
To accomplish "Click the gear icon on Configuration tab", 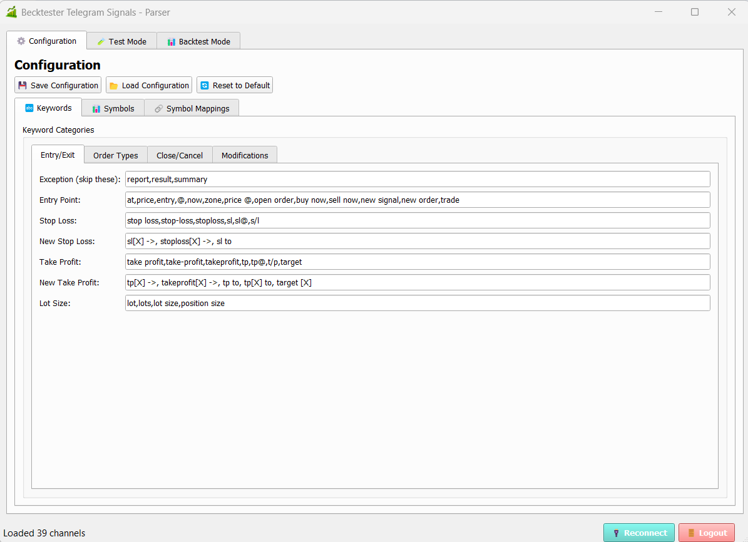I will [21, 41].
